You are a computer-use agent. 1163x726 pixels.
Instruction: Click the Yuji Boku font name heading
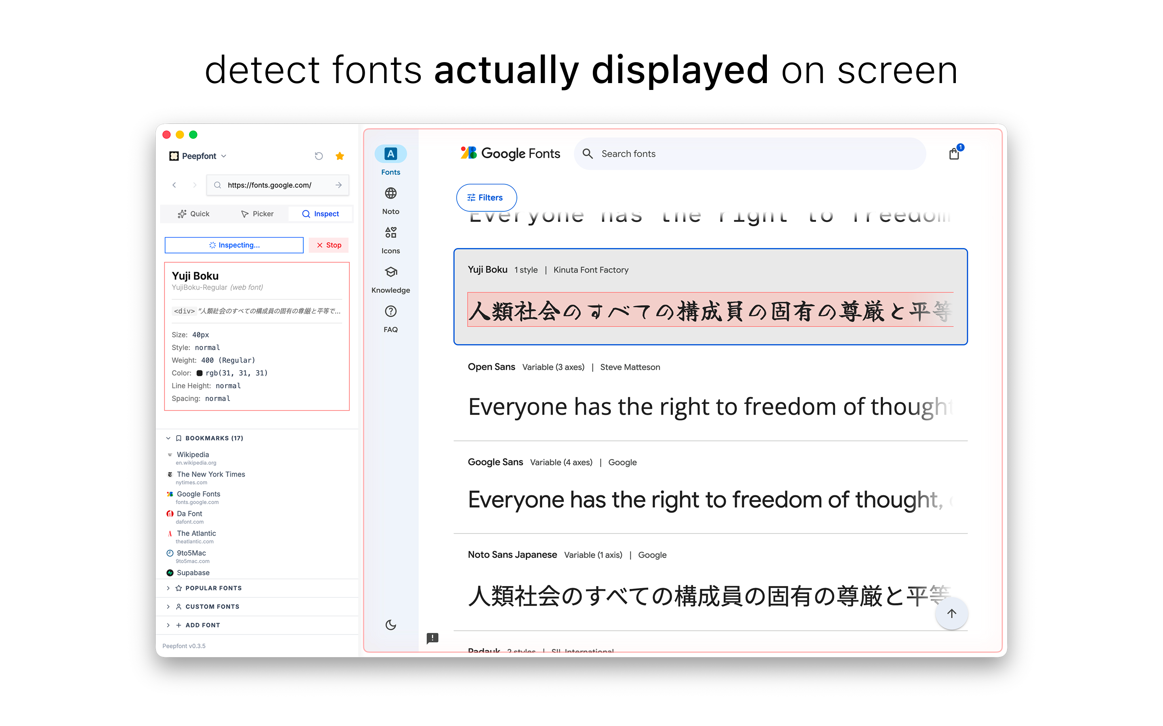(195, 275)
